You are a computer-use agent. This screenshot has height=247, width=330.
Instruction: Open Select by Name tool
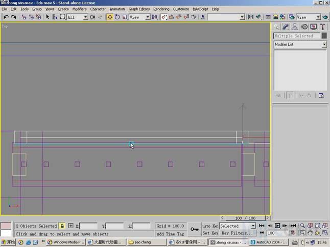click(x=55, y=17)
